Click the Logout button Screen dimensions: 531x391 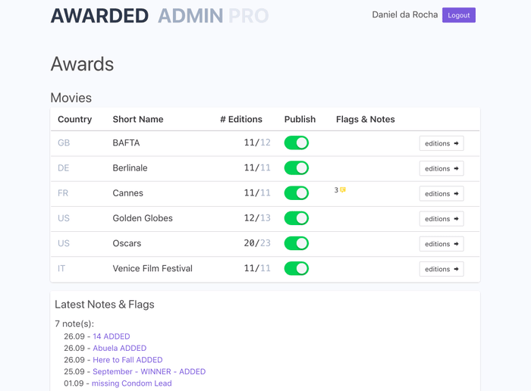(458, 15)
